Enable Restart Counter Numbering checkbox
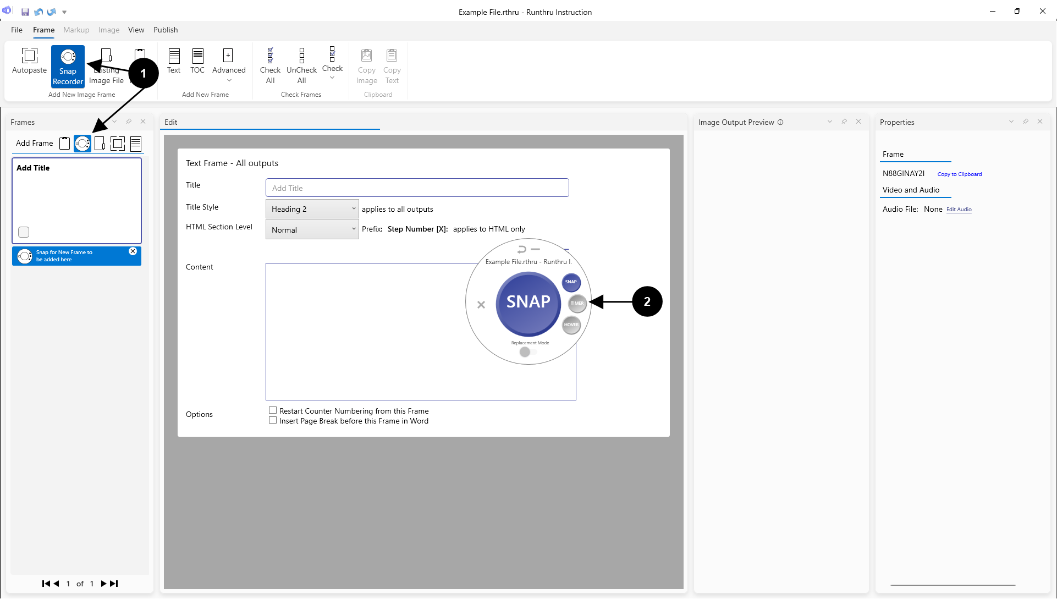The width and height of the screenshot is (1057, 599). (x=273, y=410)
